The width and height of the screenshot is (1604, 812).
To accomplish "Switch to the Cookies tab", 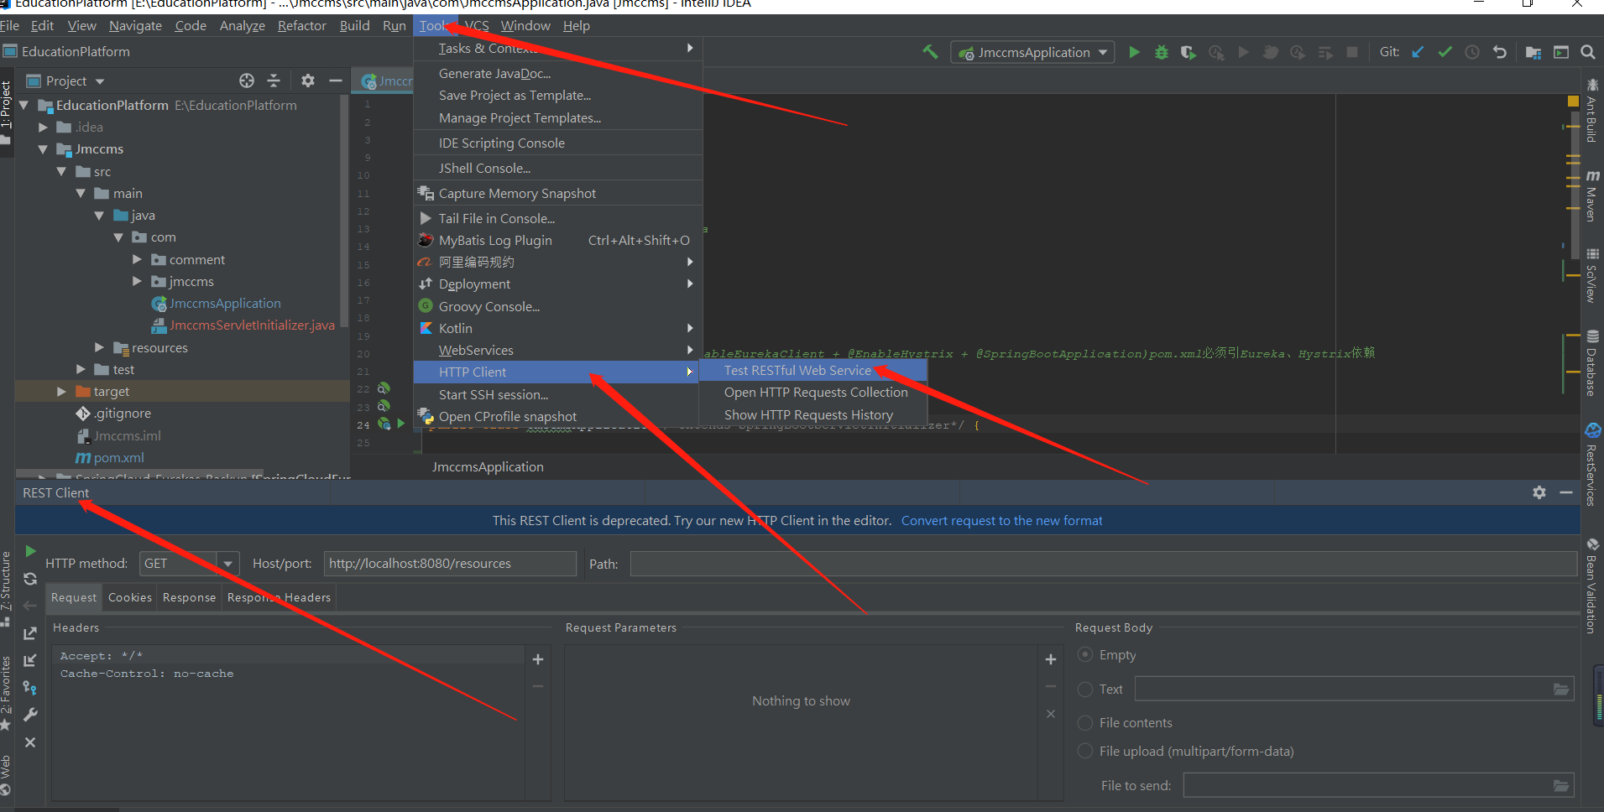I will pyautogui.click(x=130, y=597).
